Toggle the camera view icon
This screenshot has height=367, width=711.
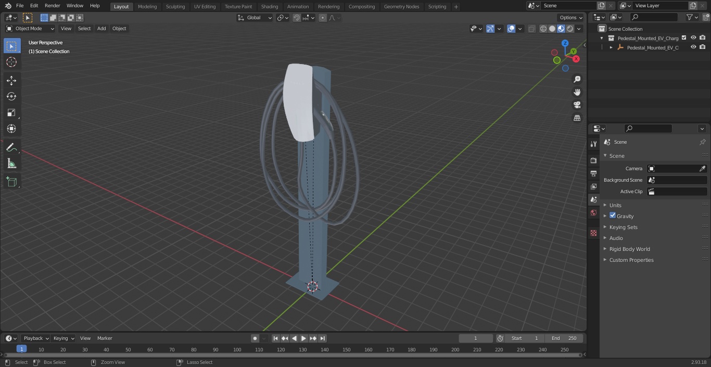(577, 105)
